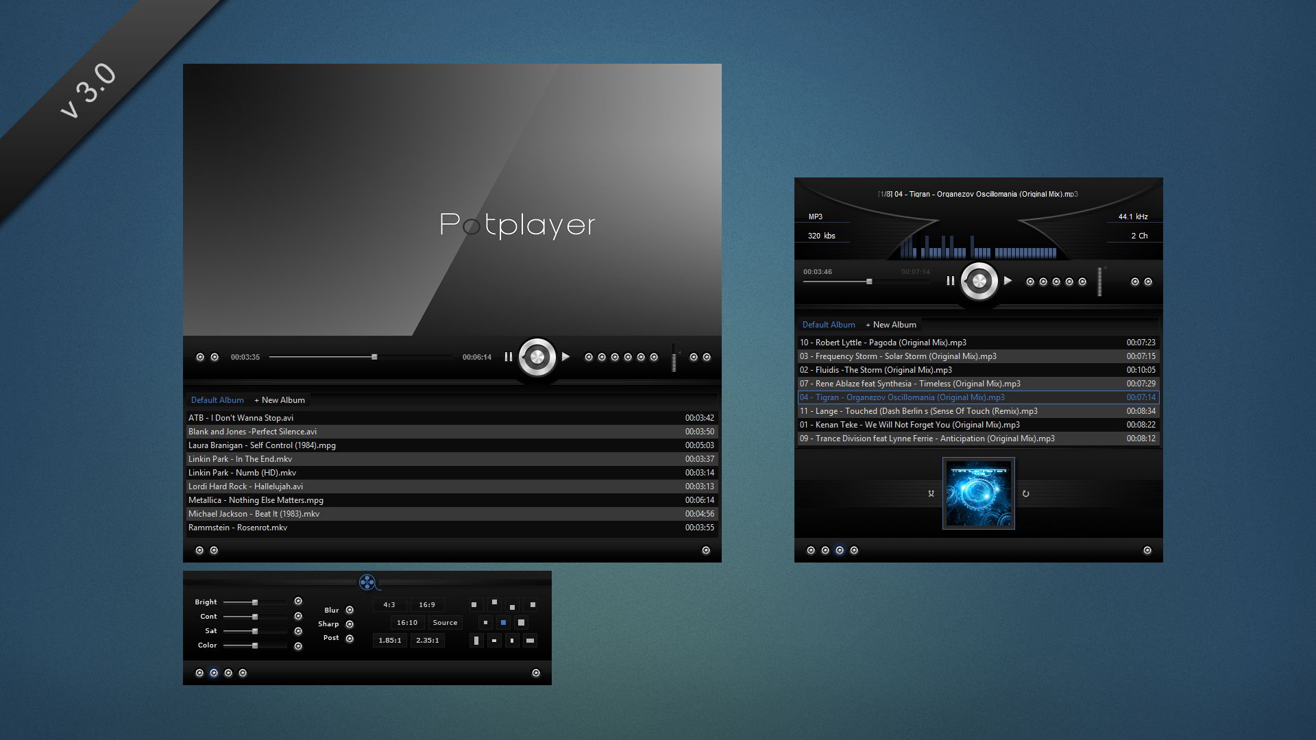The image size is (1316, 740).
Task: Select Laura Branigan - Self Control (1984).mpg
Action: pos(451,445)
